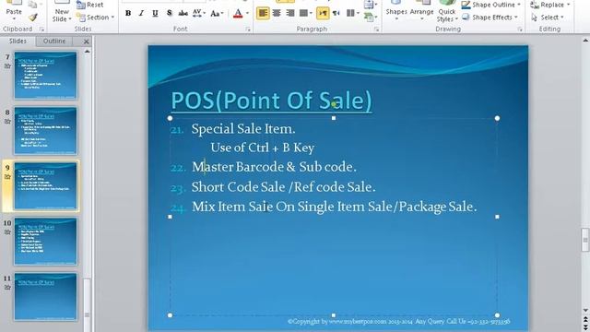Open the Shape Effects menu
Image resolution: width=590 pixels, height=332 pixels.
[x=490, y=18]
